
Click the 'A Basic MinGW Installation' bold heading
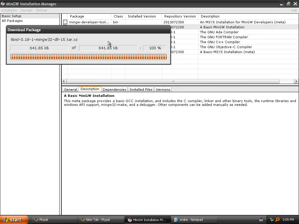point(89,96)
